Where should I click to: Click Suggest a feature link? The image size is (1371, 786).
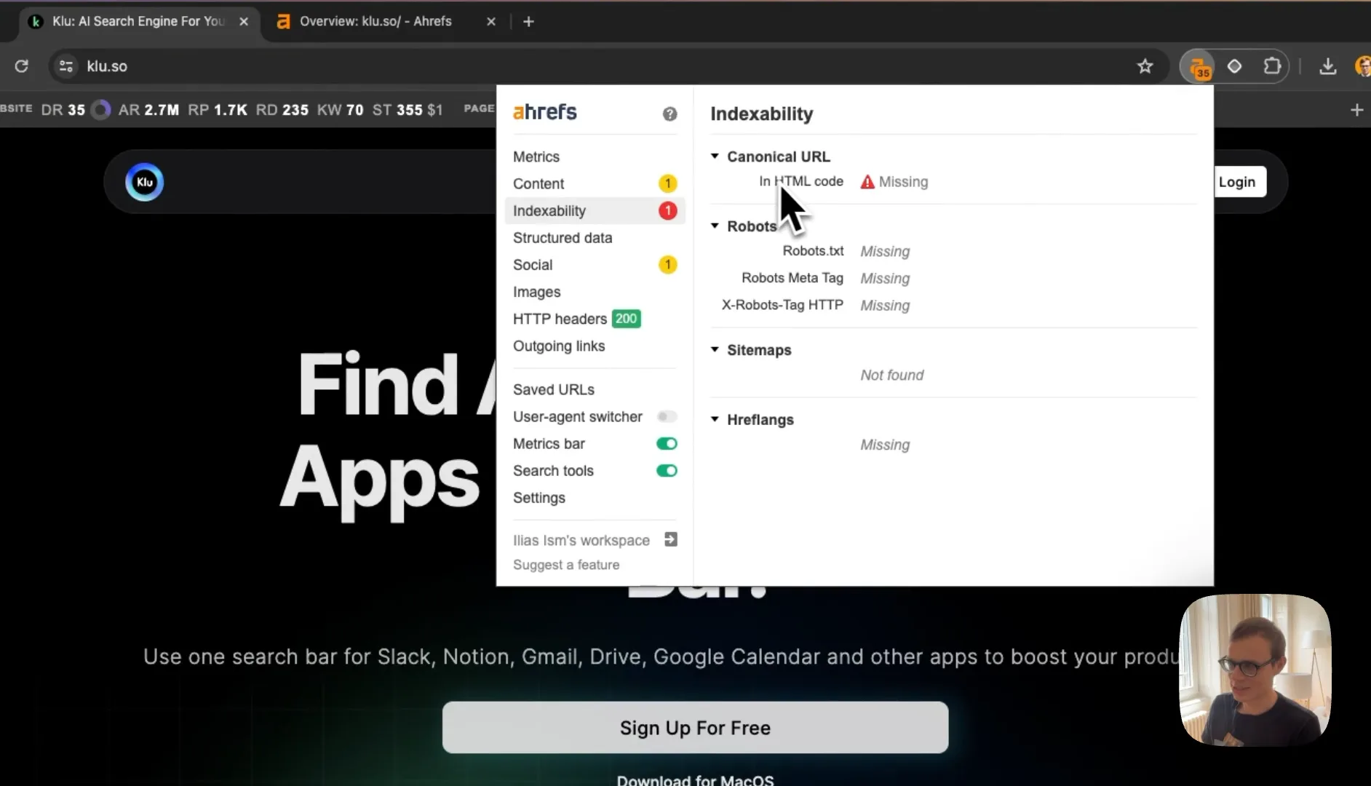566,565
